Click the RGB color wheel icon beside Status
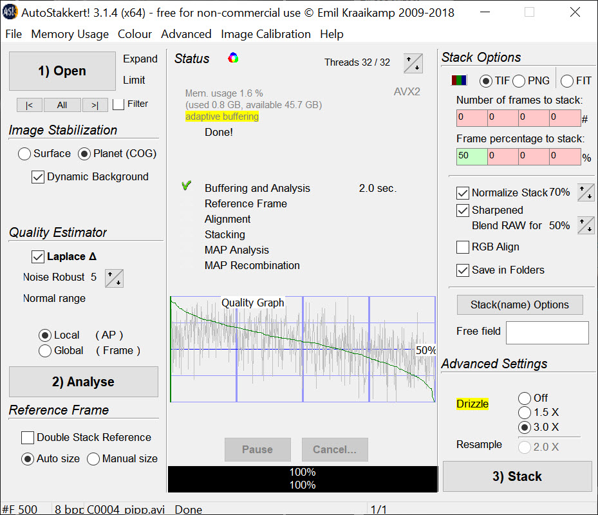Screen dimensions: 598x515 pyautogui.click(x=233, y=59)
